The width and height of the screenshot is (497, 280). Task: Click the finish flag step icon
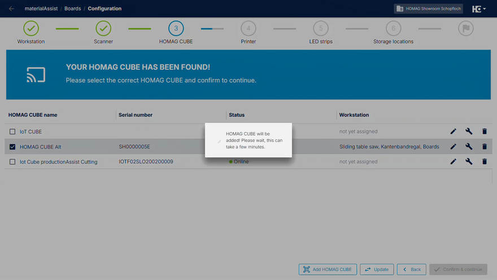pos(466,28)
